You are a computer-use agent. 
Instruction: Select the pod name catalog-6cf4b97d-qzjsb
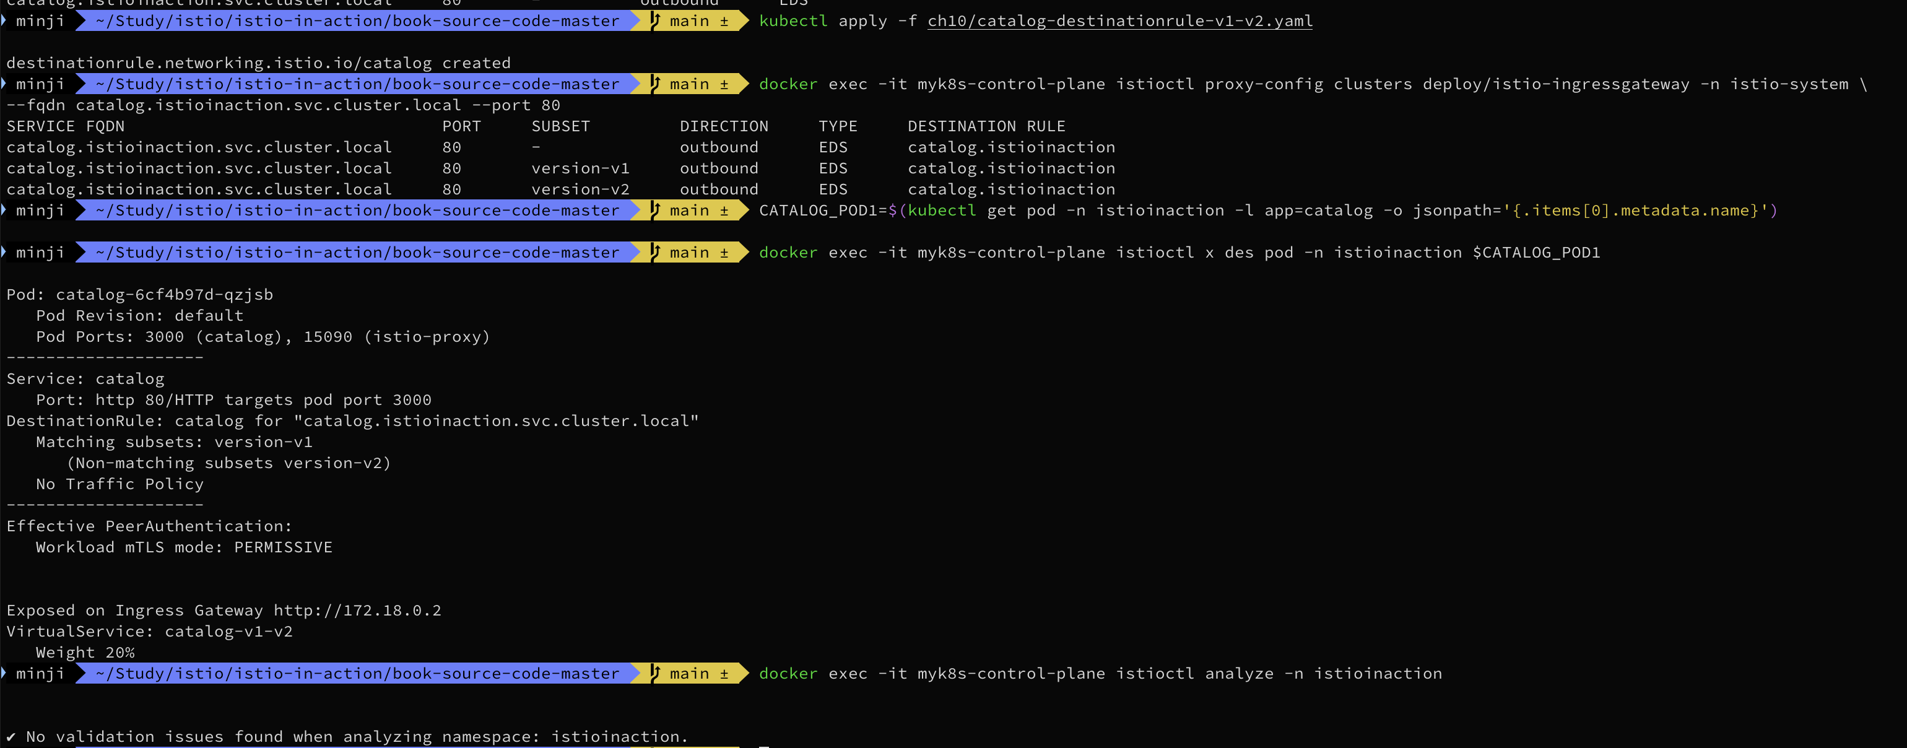(x=164, y=295)
